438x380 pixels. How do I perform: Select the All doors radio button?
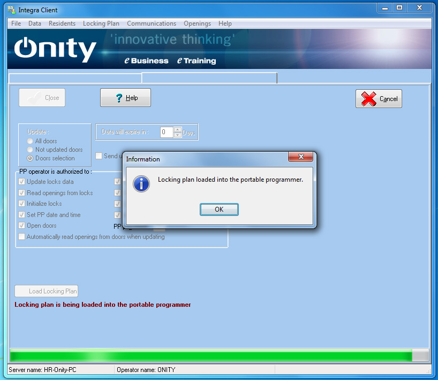tap(31, 141)
